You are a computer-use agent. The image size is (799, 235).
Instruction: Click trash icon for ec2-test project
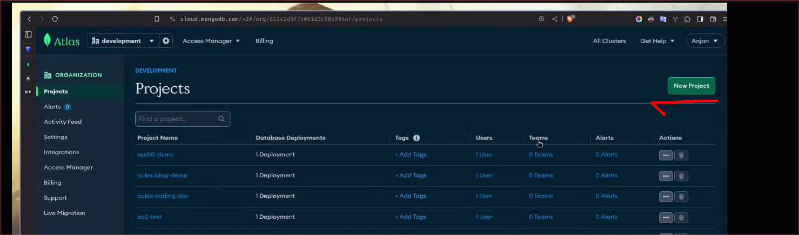click(x=681, y=218)
